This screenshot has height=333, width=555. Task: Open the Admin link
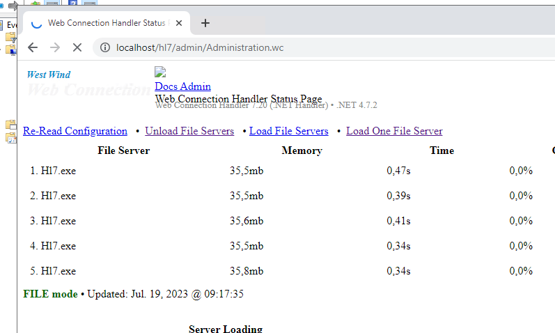click(196, 86)
